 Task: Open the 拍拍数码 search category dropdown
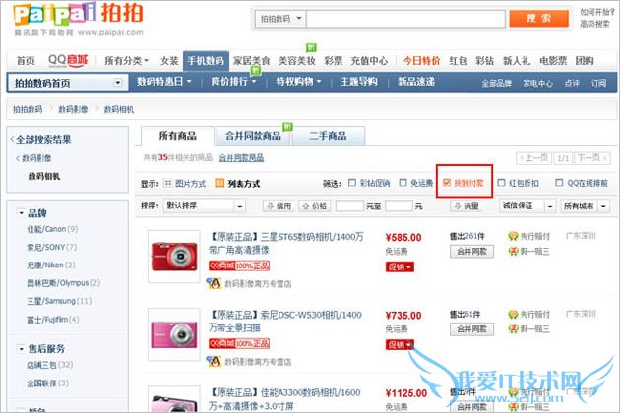point(279,18)
